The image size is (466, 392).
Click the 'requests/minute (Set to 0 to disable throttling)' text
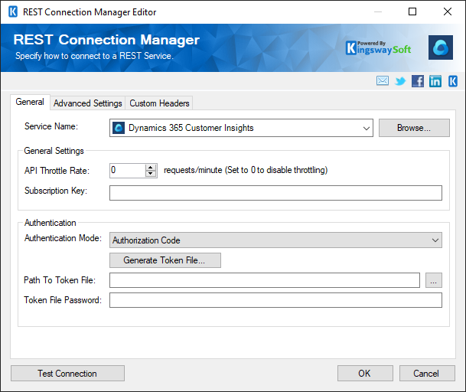[x=246, y=170]
